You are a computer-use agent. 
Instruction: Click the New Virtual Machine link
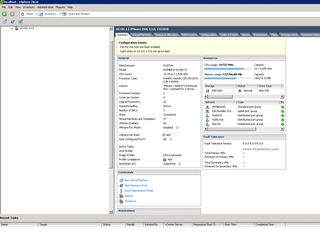(x=136, y=180)
